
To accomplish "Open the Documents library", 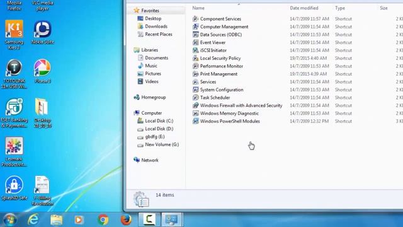I will [x=157, y=58].
